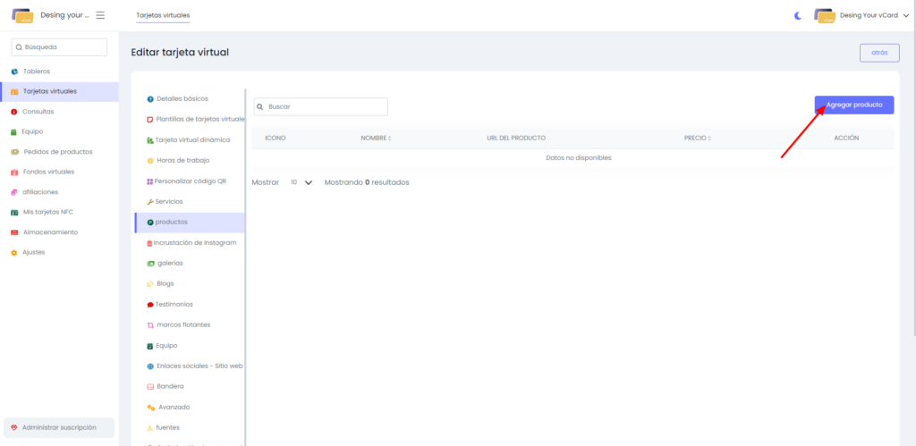This screenshot has width=916, height=446.
Task: Toggle dark mode moon icon
Action: pyautogui.click(x=797, y=15)
